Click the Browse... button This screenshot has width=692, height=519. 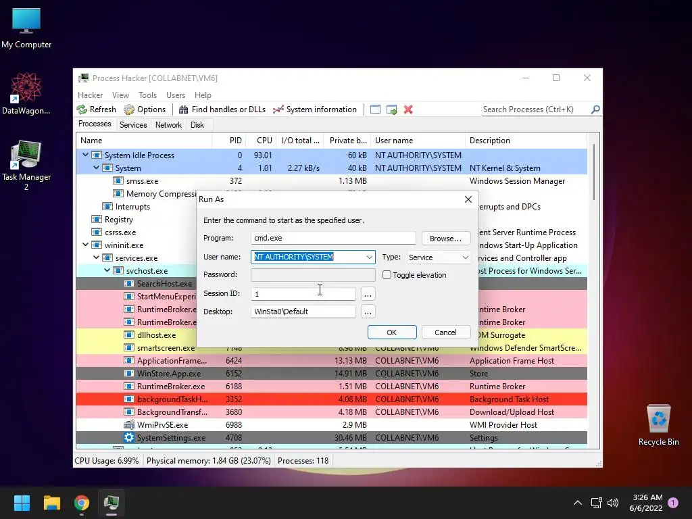(446, 239)
